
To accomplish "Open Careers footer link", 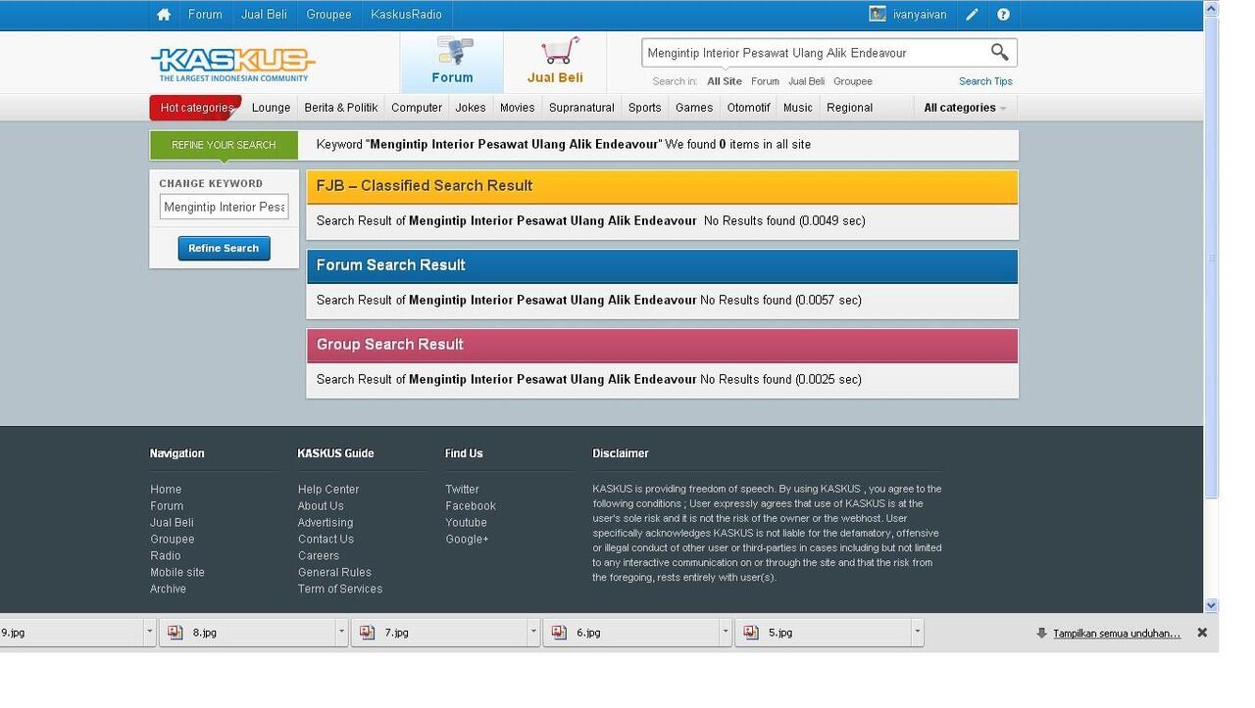I will point(319,556).
